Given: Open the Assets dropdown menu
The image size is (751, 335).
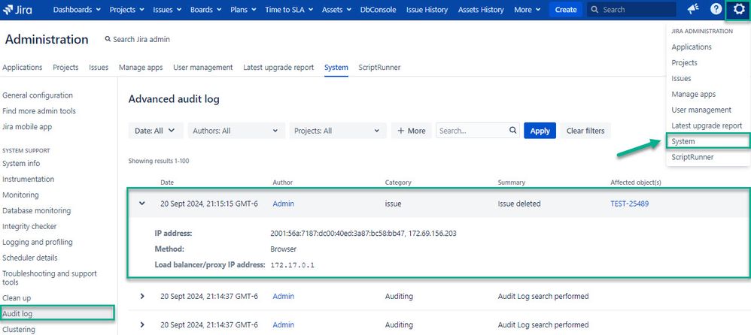Looking at the screenshot, I should [x=336, y=10].
